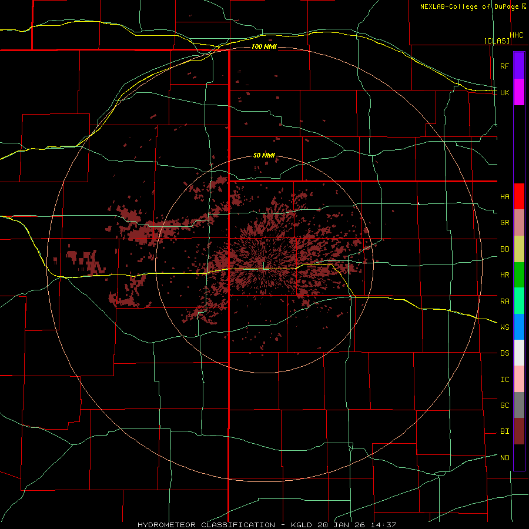Click the RF legend label
Image resolution: width=529 pixels, height=529 pixels.
[x=504, y=66]
